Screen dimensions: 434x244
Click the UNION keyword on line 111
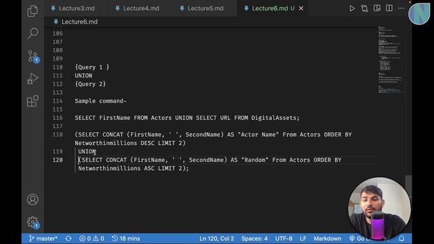(83, 75)
